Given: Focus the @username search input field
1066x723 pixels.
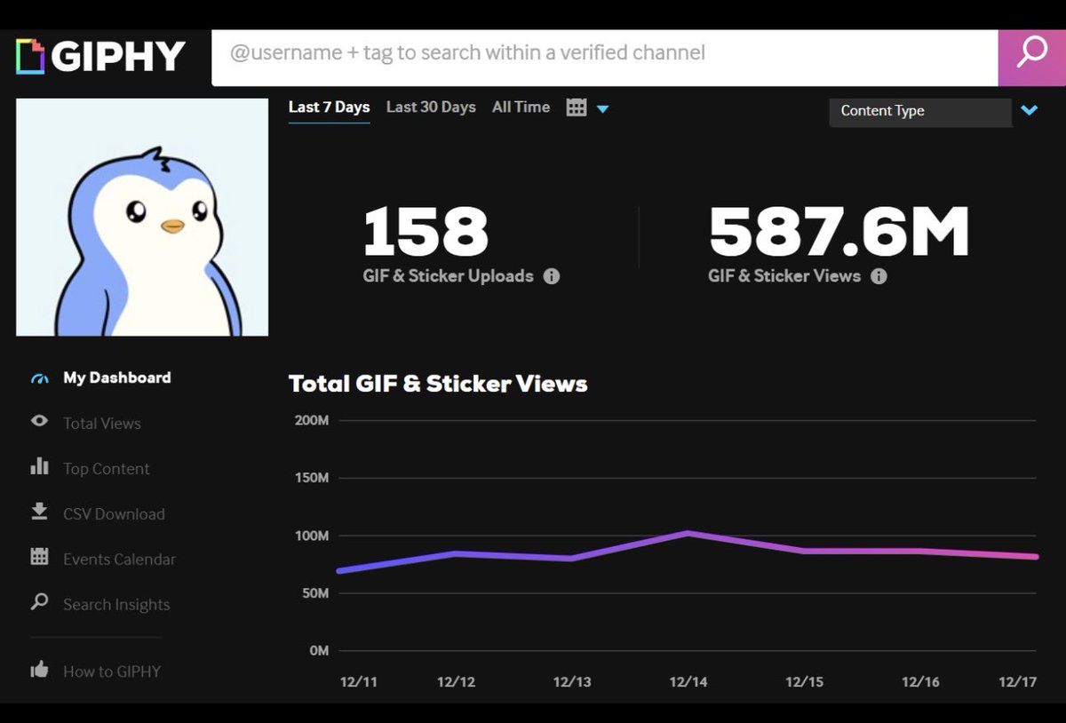Looking at the screenshot, I should click(604, 58).
